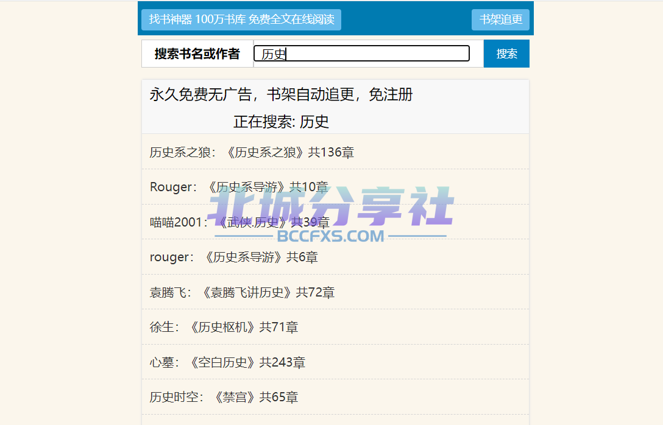The width and height of the screenshot is (663, 425).
Task: Open 历史时空's 《禁宫》共65章 result
Action: click(335, 397)
